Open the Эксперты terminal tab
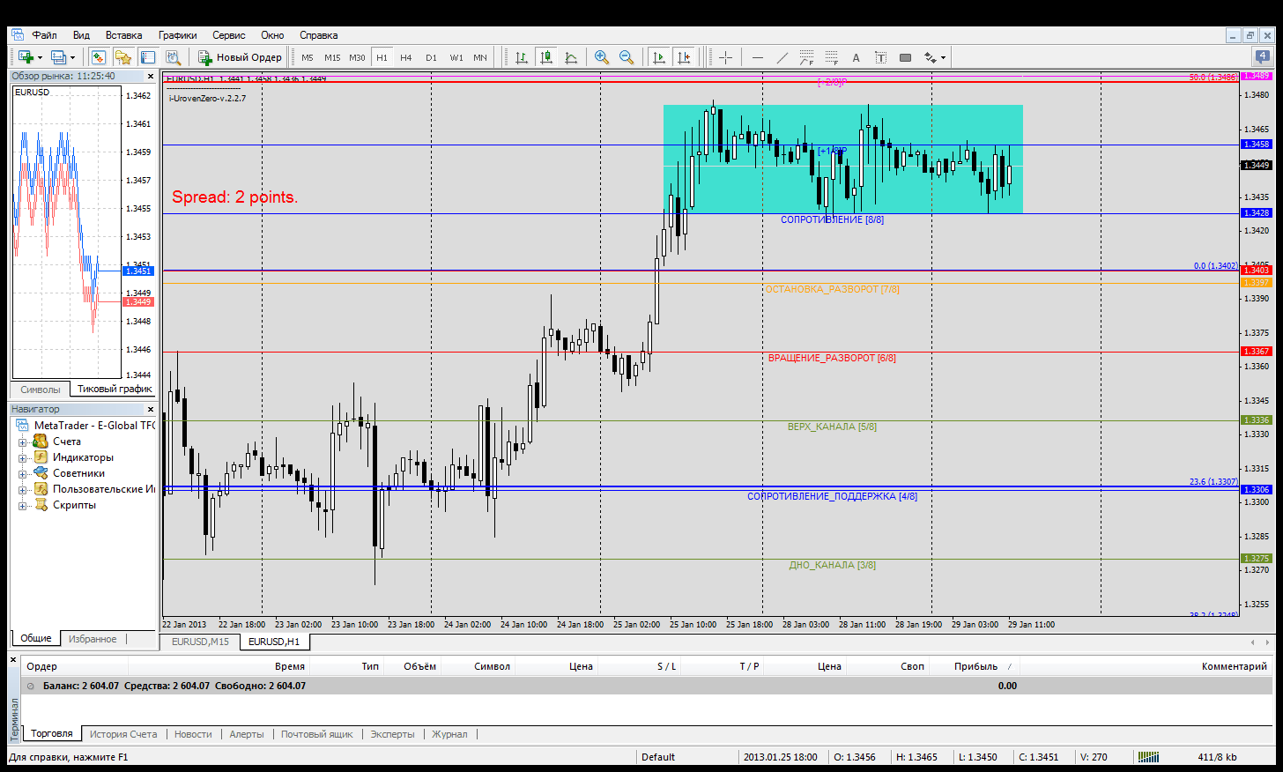 tap(392, 734)
